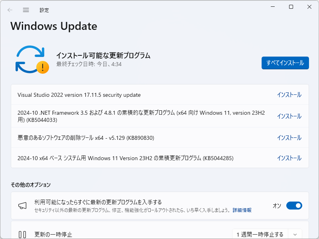Click the vertical scrollbar on the right edge
The height and width of the screenshot is (239, 319).
point(316,119)
